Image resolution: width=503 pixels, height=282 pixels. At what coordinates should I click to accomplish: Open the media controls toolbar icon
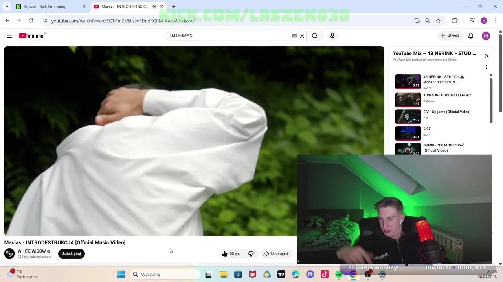coord(472,21)
